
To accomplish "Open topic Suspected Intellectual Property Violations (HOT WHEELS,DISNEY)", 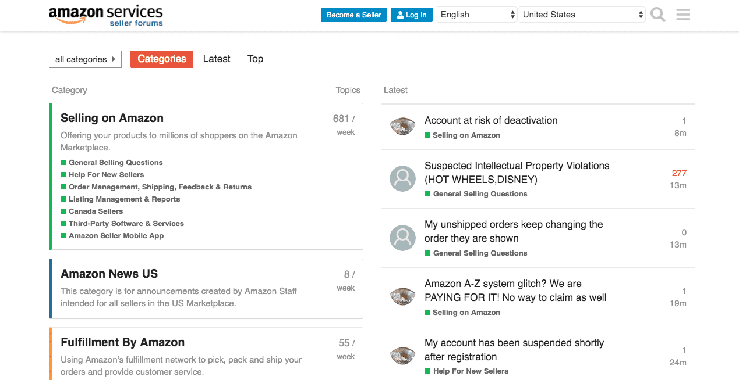I will point(517,173).
